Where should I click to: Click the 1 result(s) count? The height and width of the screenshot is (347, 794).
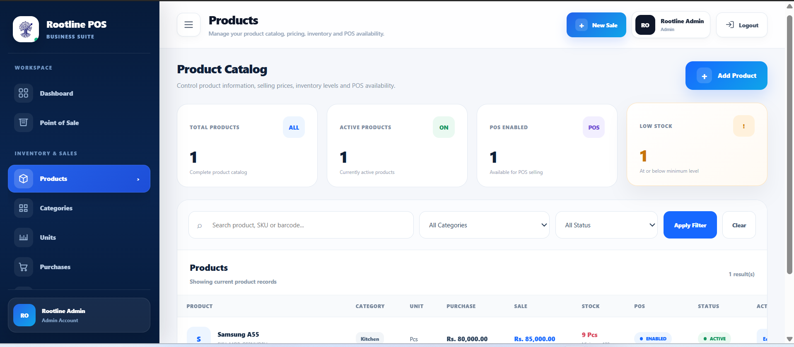pyautogui.click(x=741, y=274)
